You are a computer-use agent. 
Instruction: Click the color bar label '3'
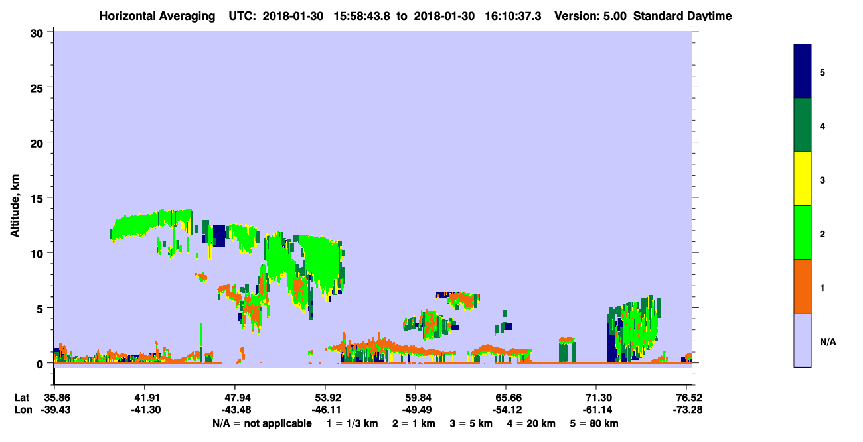pyautogui.click(x=823, y=179)
